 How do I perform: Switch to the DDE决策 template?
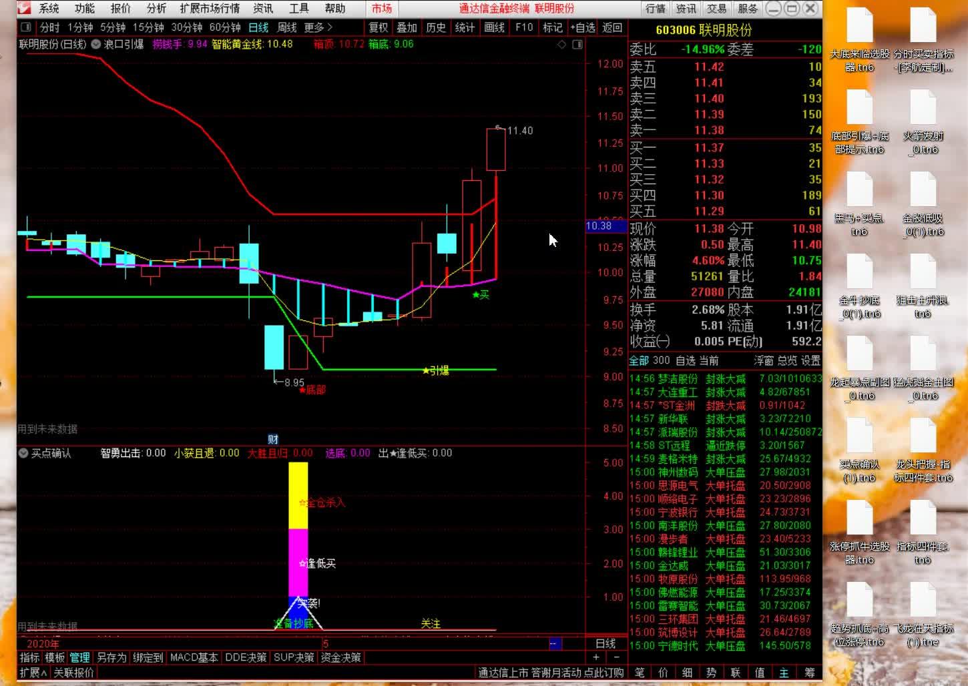coord(246,657)
